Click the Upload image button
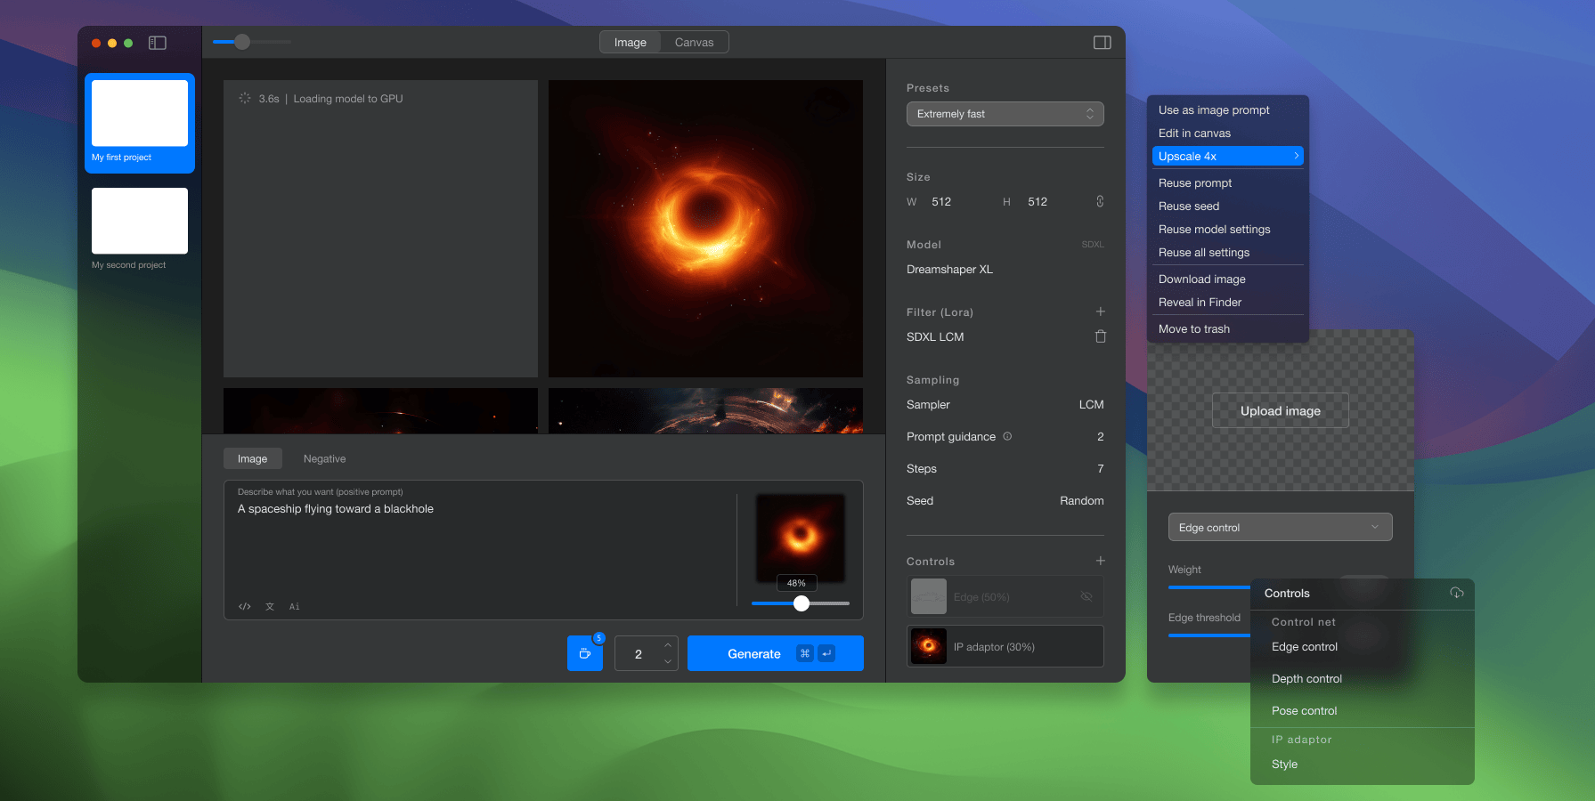 [1281, 410]
